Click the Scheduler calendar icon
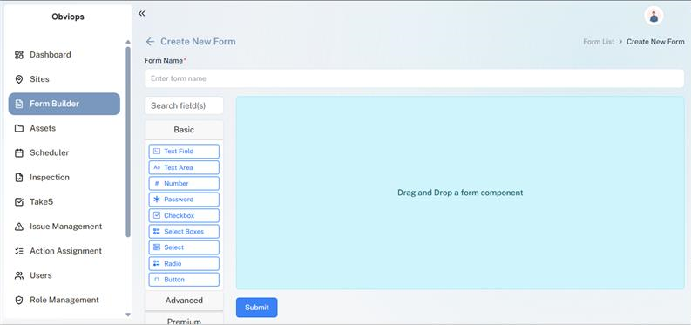The height and width of the screenshot is (325, 691). [18, 152]
